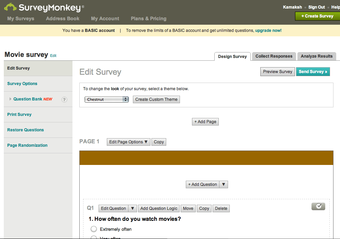Click Edit link next to Movie survey
Screen dimensions: 340x239
[x=53, y=56]
